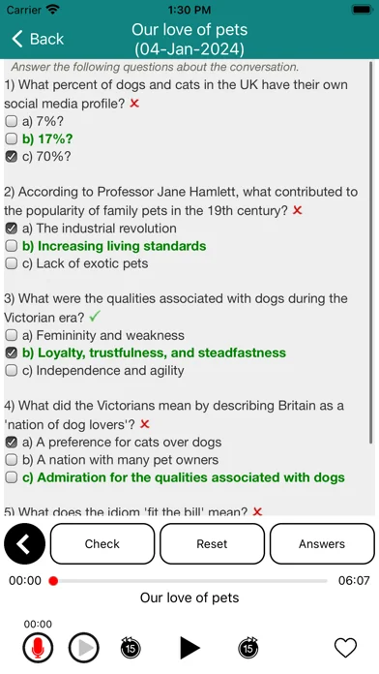Click the Check button
This screenshot has height=674, width=379.
click(102, 544)
